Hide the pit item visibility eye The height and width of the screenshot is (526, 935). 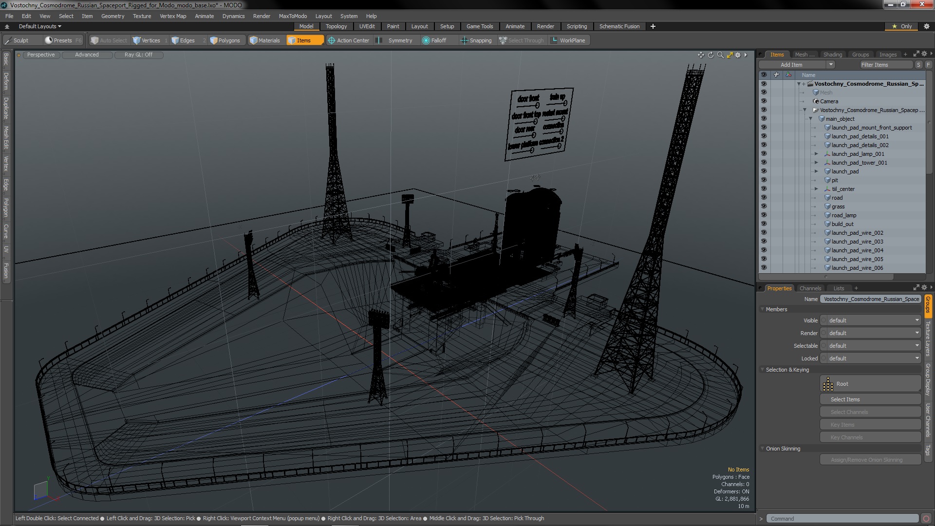[x=764, y=180]
